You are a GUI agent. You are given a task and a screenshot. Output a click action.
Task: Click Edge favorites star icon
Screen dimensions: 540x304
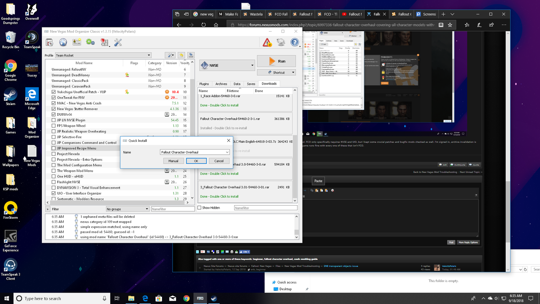pos(450,25)
